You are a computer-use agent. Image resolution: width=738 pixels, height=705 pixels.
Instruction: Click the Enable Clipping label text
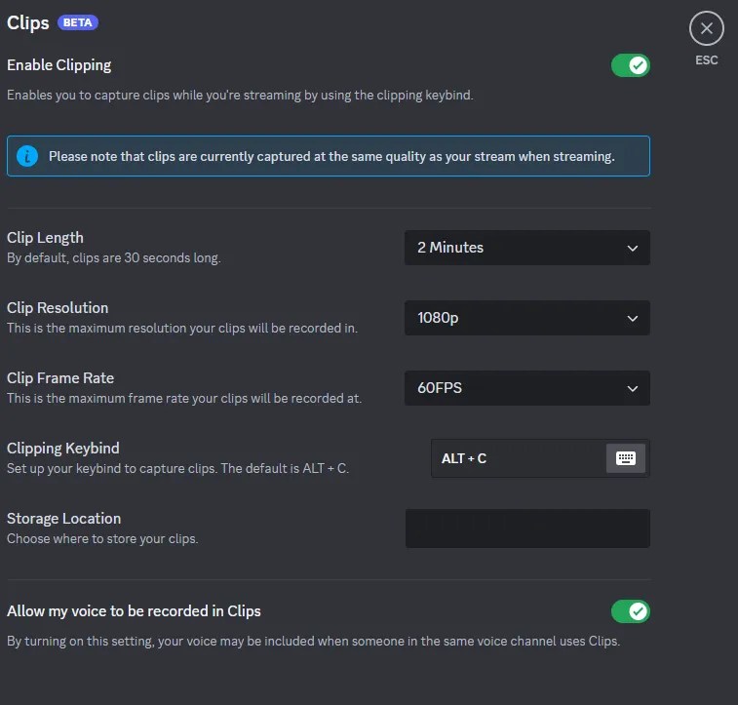(x=59, y=65)
